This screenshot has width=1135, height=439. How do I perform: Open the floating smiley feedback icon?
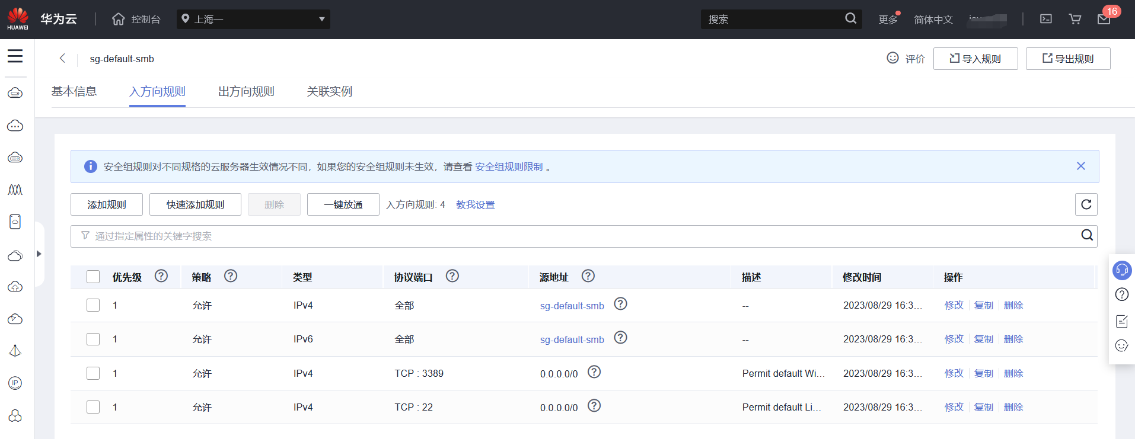tap(1122, 346)
